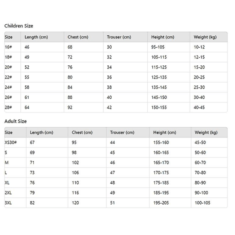Click the Adult Size heading
The height and width of the screenshot is (235, 235).
pos(16,121)
